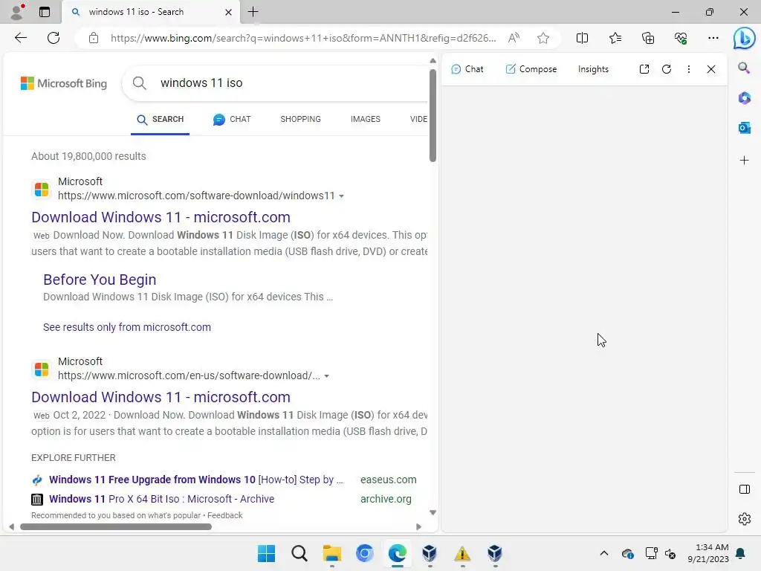This screenshot has height=571, width=761.
Task: Expand dropdown beside en-us/software-download URL
Action: click(x=327, y=376)
